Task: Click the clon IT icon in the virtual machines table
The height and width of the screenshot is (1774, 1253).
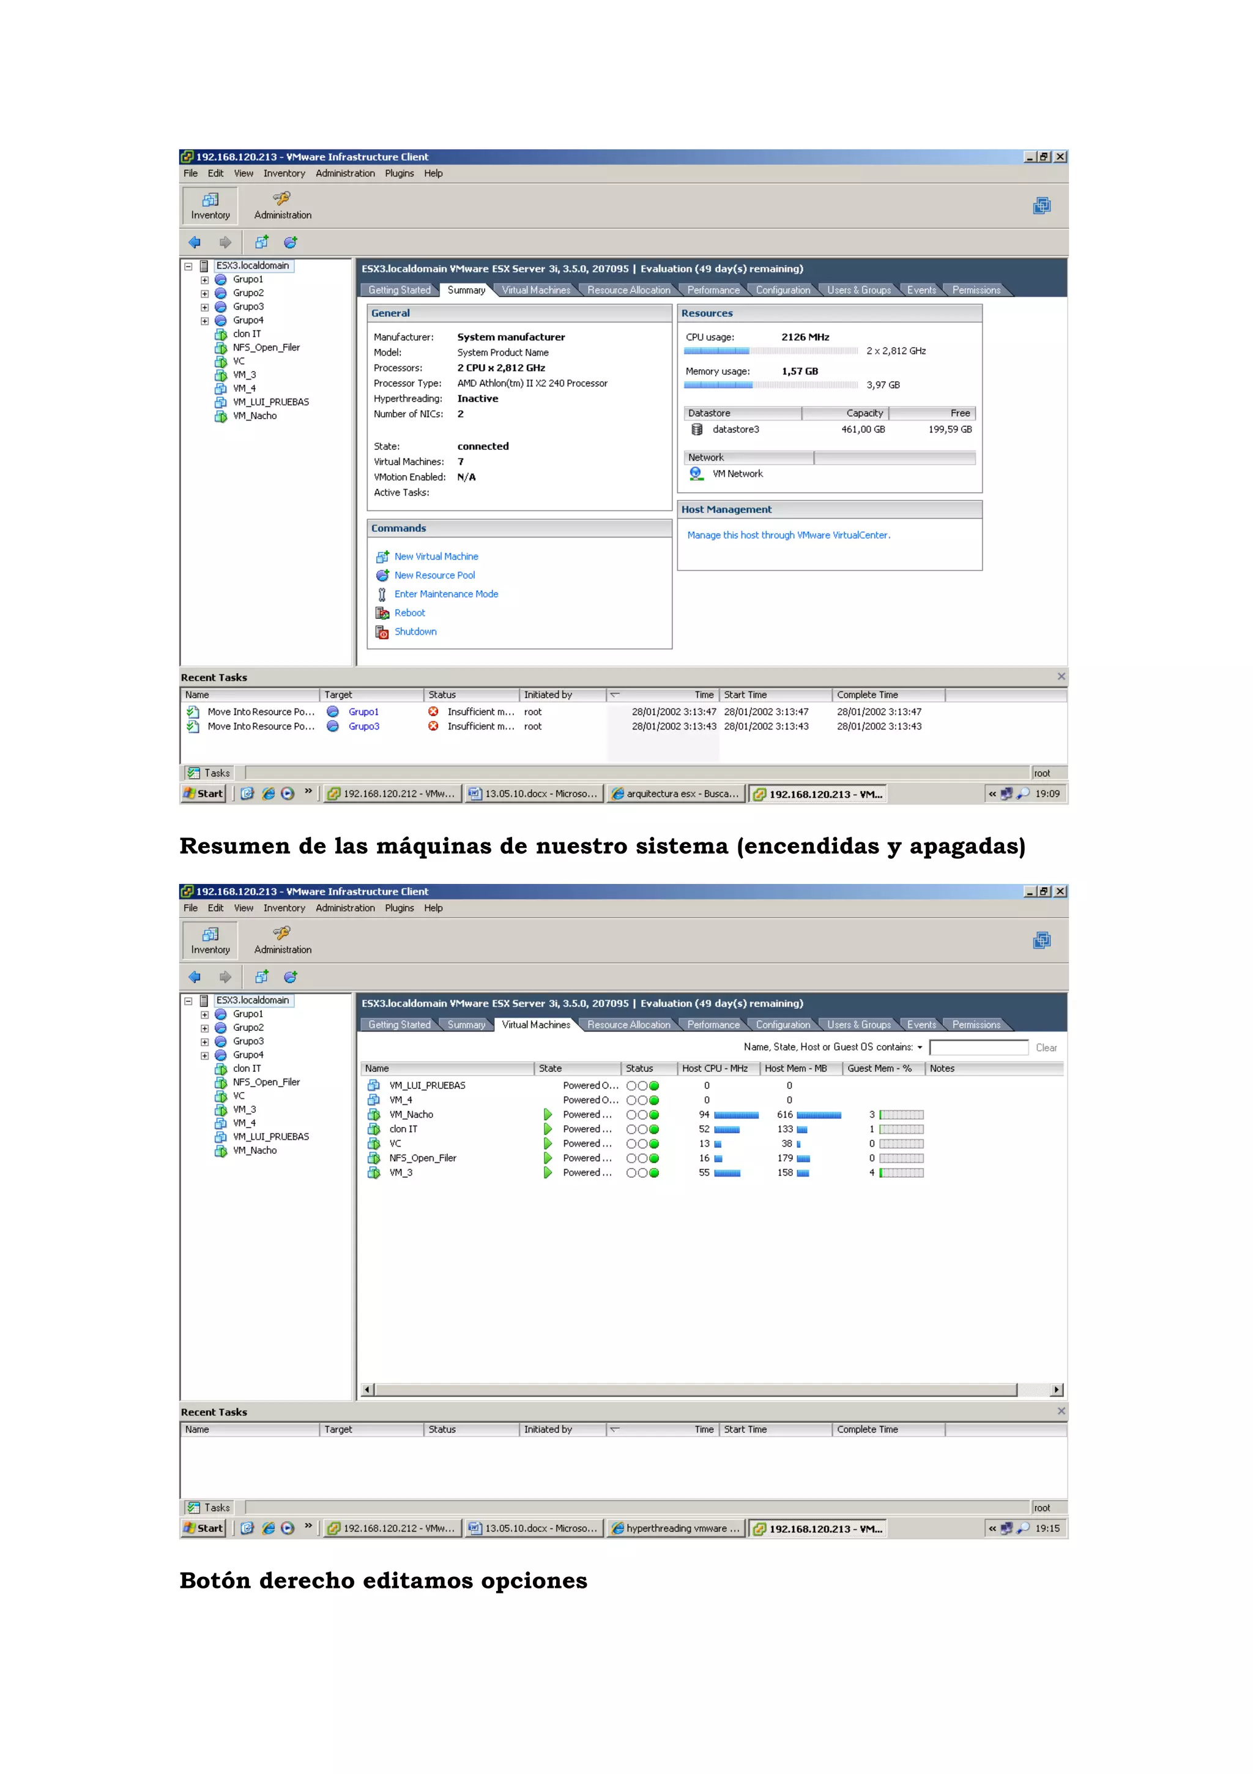Action: [374, 1129]
